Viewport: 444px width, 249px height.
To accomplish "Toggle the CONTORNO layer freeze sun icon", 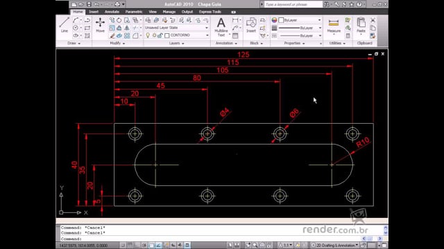I will point(154,35).
